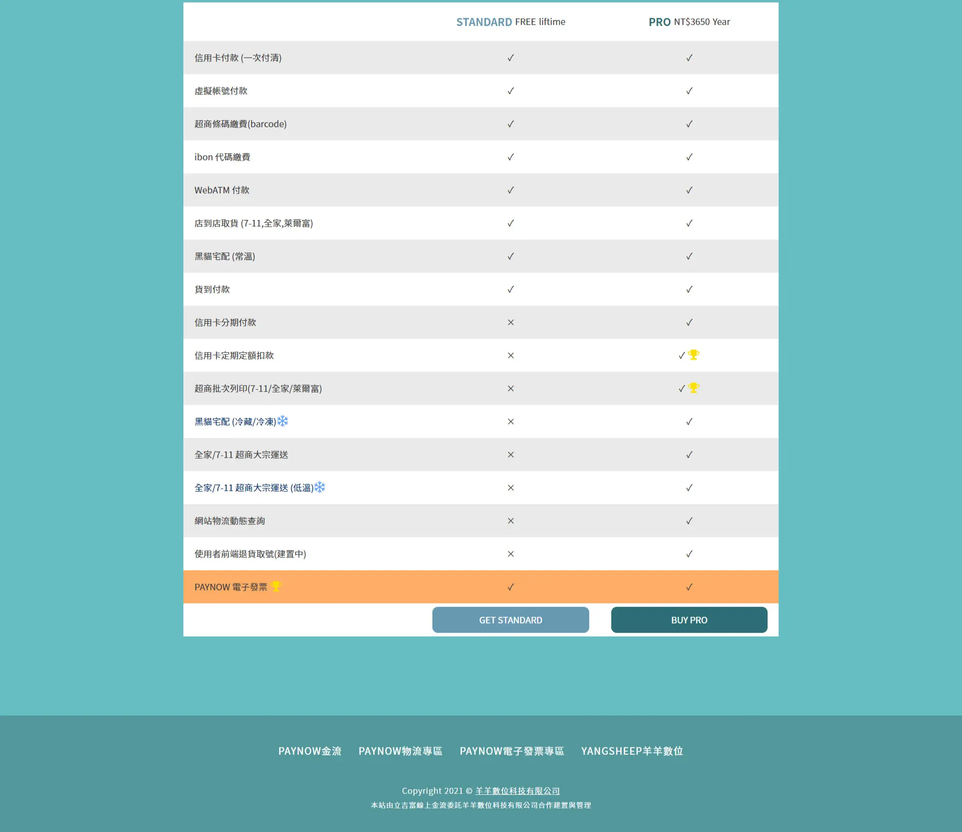Click PRO checkmark for 貨到付款
Viewport: 962px width, 832px height.
[x=689, y=289]
